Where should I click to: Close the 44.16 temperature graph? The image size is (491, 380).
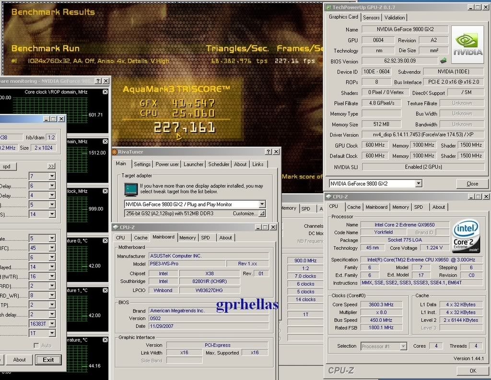105,340
